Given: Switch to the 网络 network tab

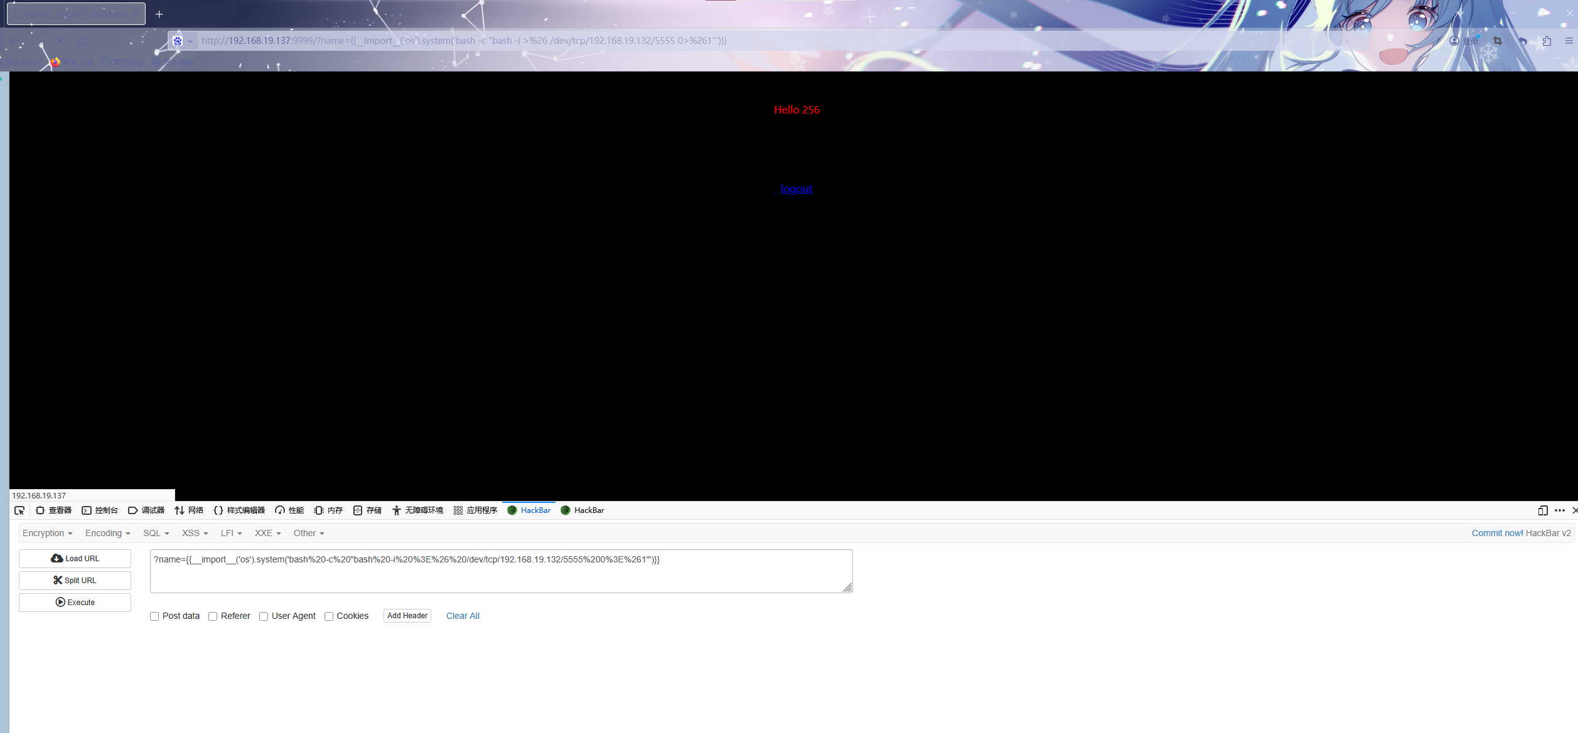Looking at the screenshot, I should tap(189, 510).
